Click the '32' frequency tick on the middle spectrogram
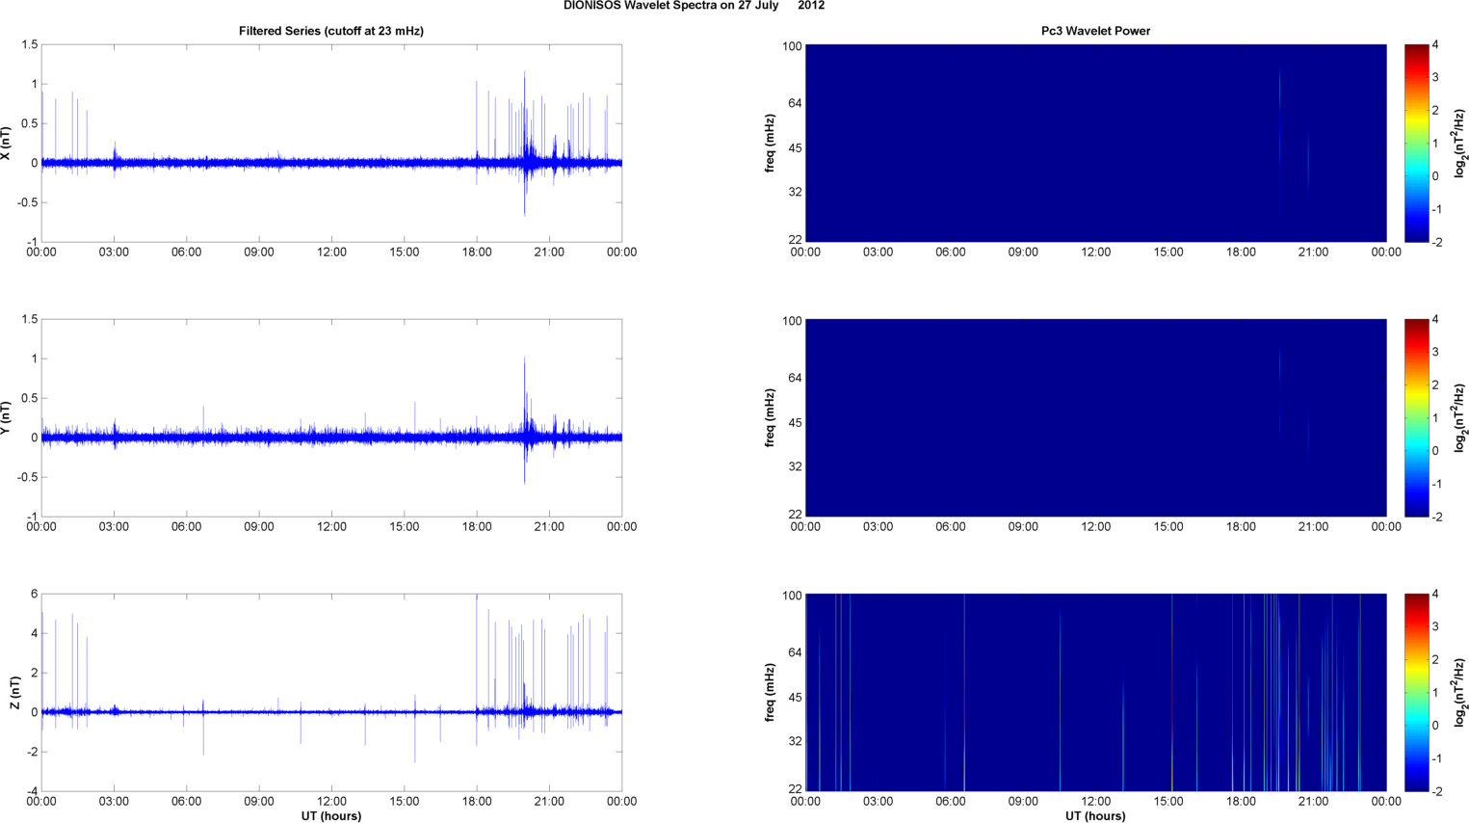This screenshot has width=1469, height=823. tap(795, 467)
